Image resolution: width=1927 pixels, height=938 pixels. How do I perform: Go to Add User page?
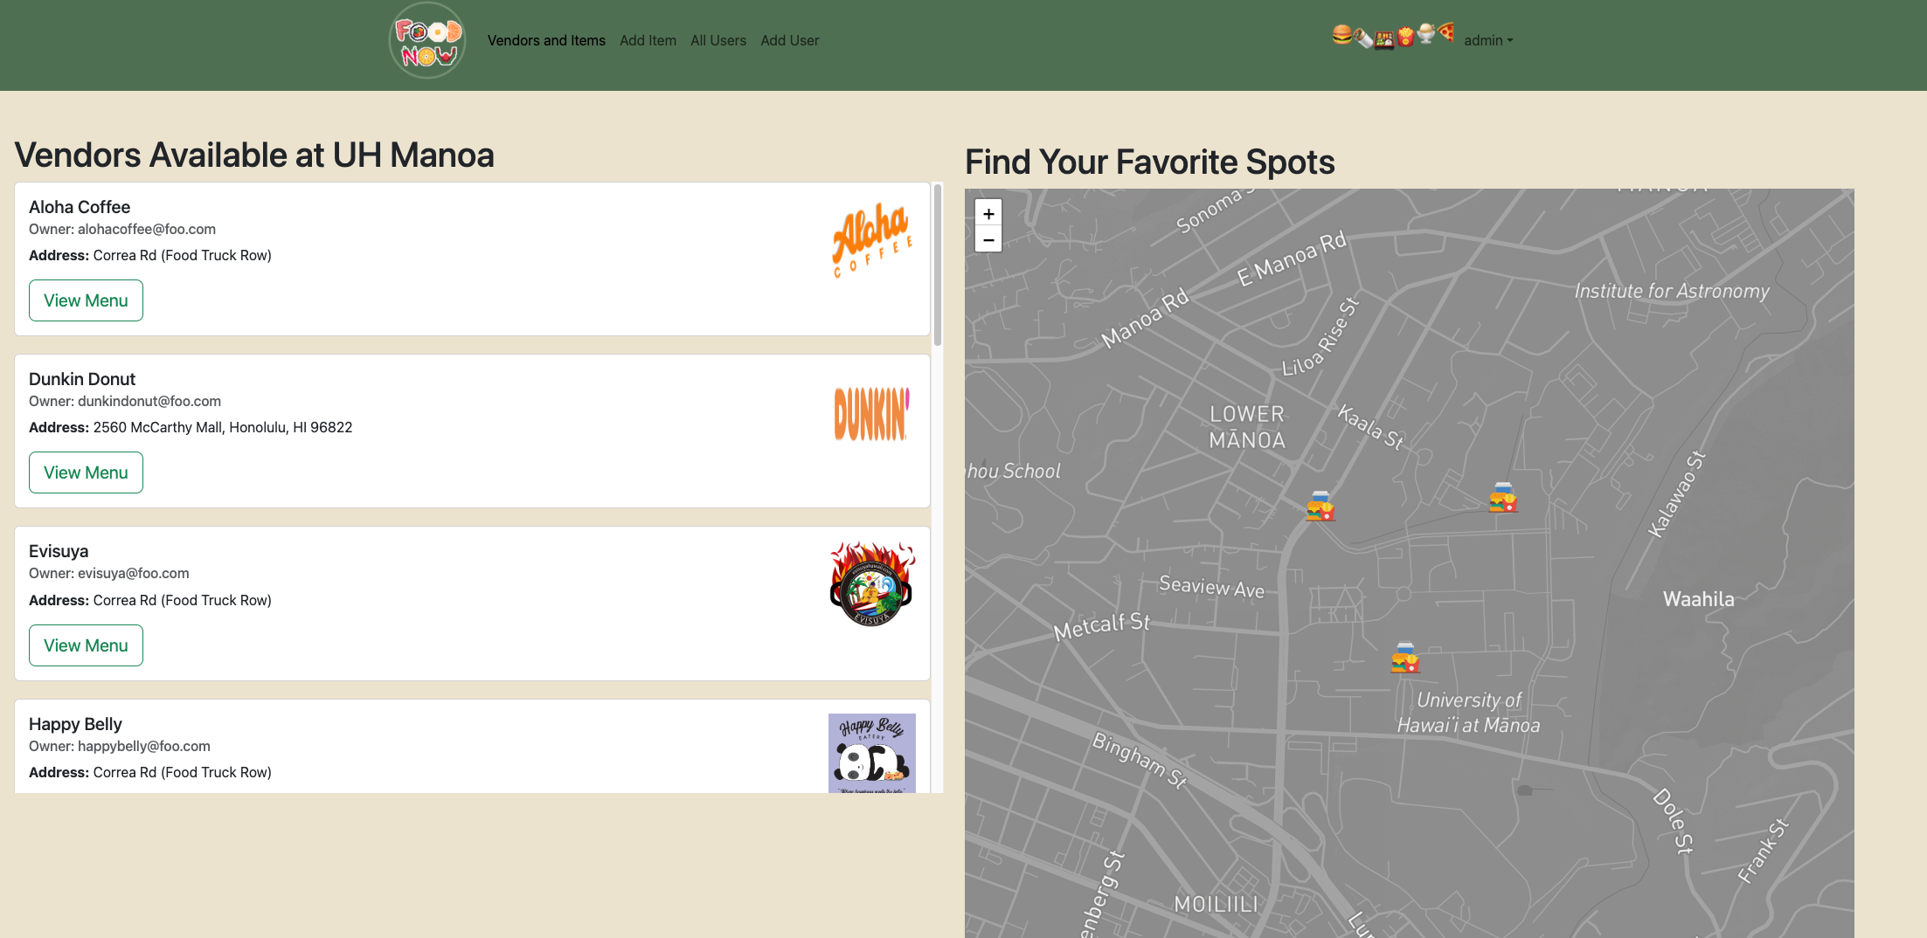pos(790,40)
